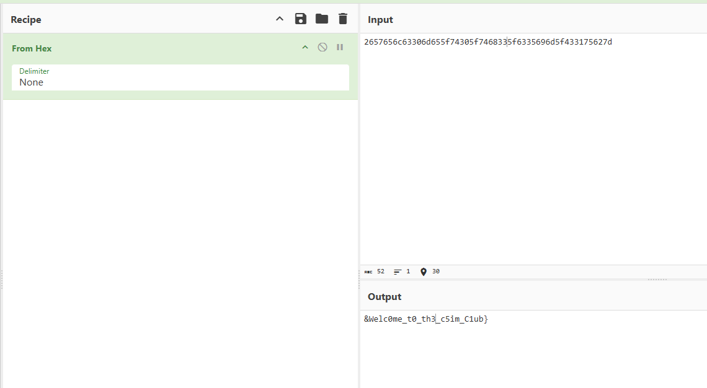Open the Load recipe folder icon
707x388 pixels.
click(x=322, y=19)
